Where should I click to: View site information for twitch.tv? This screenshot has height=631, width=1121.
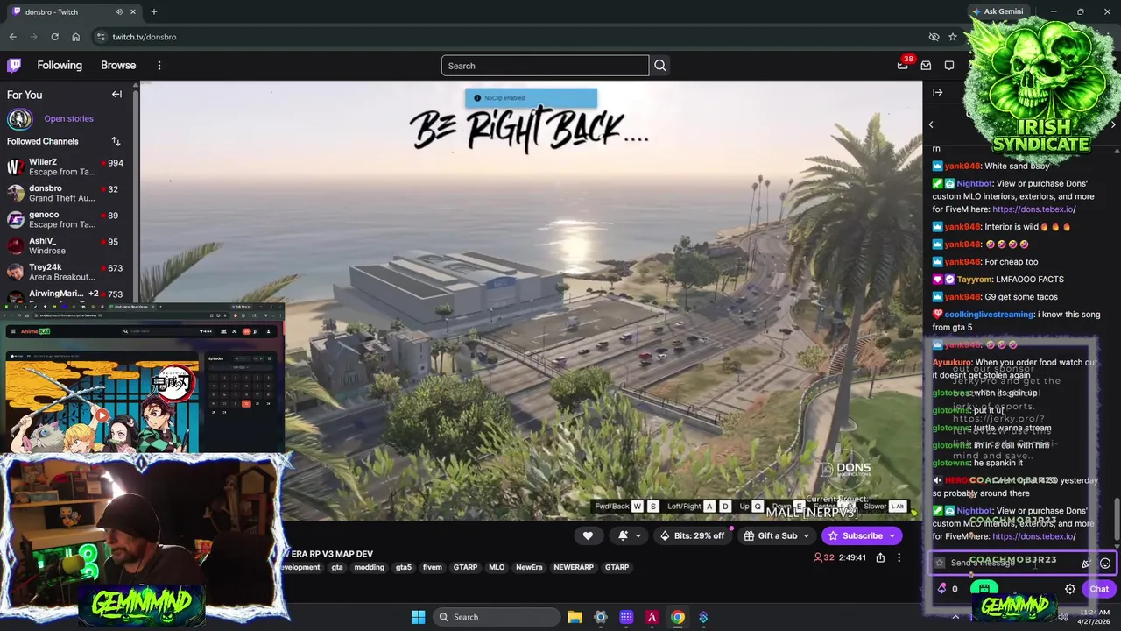[x=101, y=37]
